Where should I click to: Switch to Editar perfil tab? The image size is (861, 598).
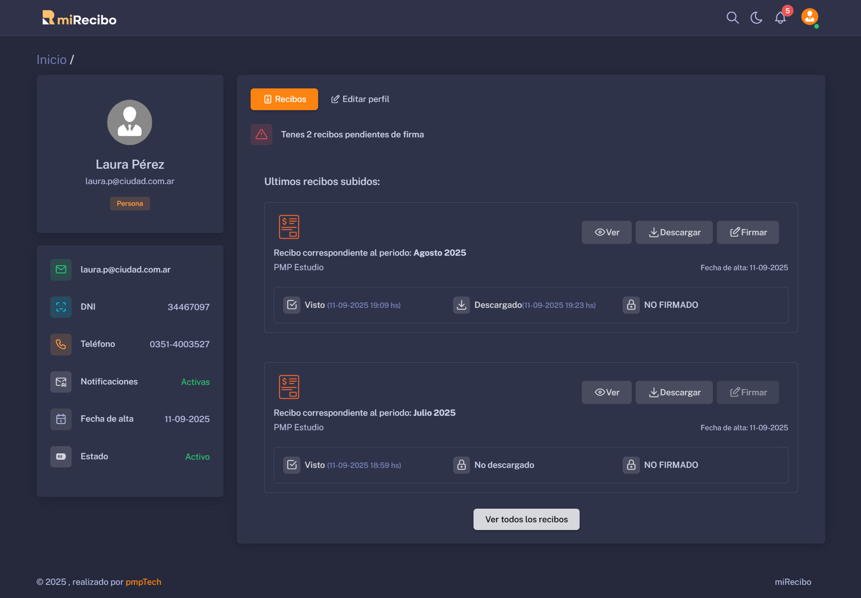click(x=360, y=99)
